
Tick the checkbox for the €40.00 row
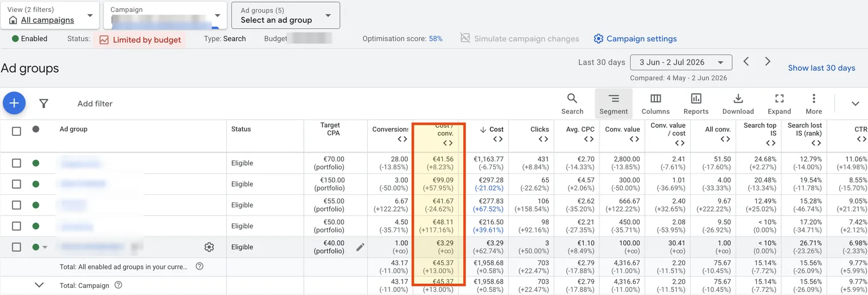16,247
